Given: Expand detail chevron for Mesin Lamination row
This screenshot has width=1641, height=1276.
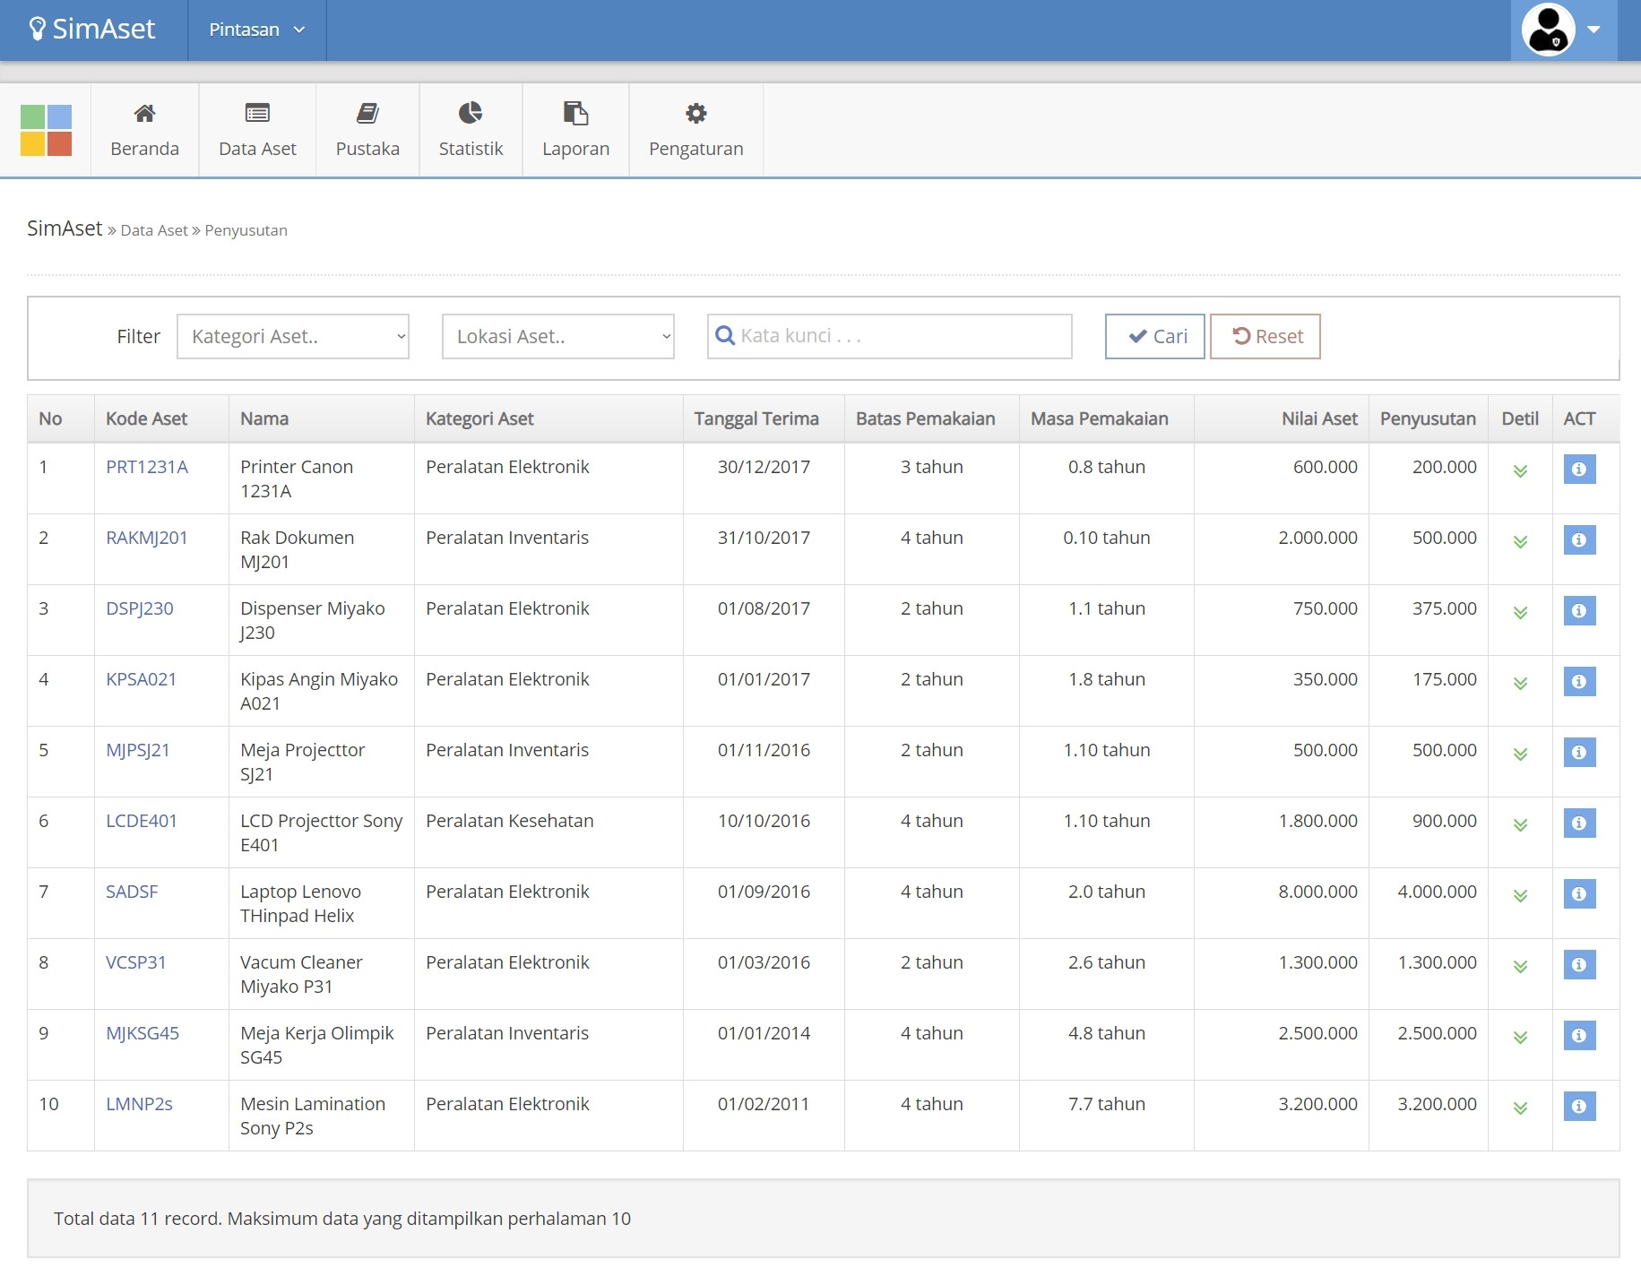Looking at the screenshot, I should [1520, 1108].
